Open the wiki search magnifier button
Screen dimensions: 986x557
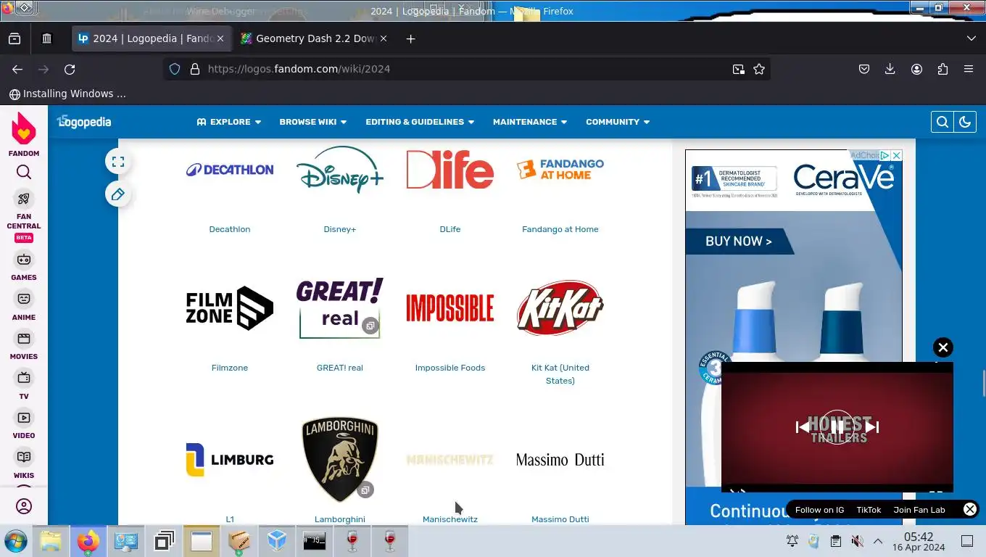click(942, 122)
